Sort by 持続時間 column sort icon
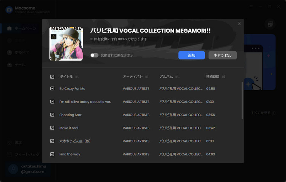 [223, 76]
